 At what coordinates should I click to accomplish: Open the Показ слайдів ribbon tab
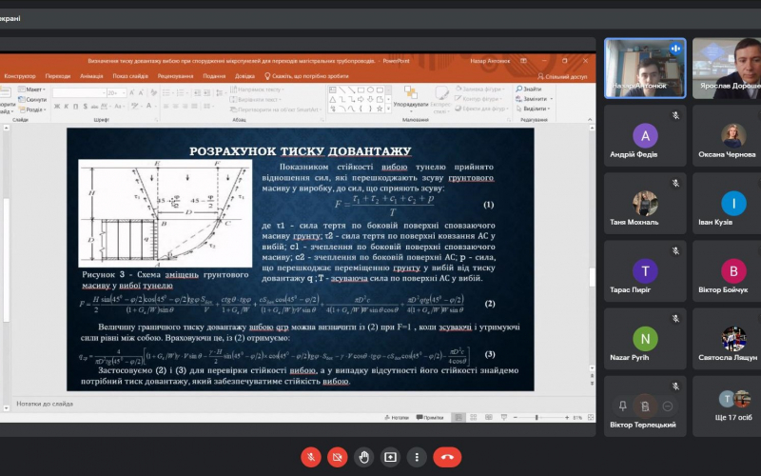coord(130,76)
